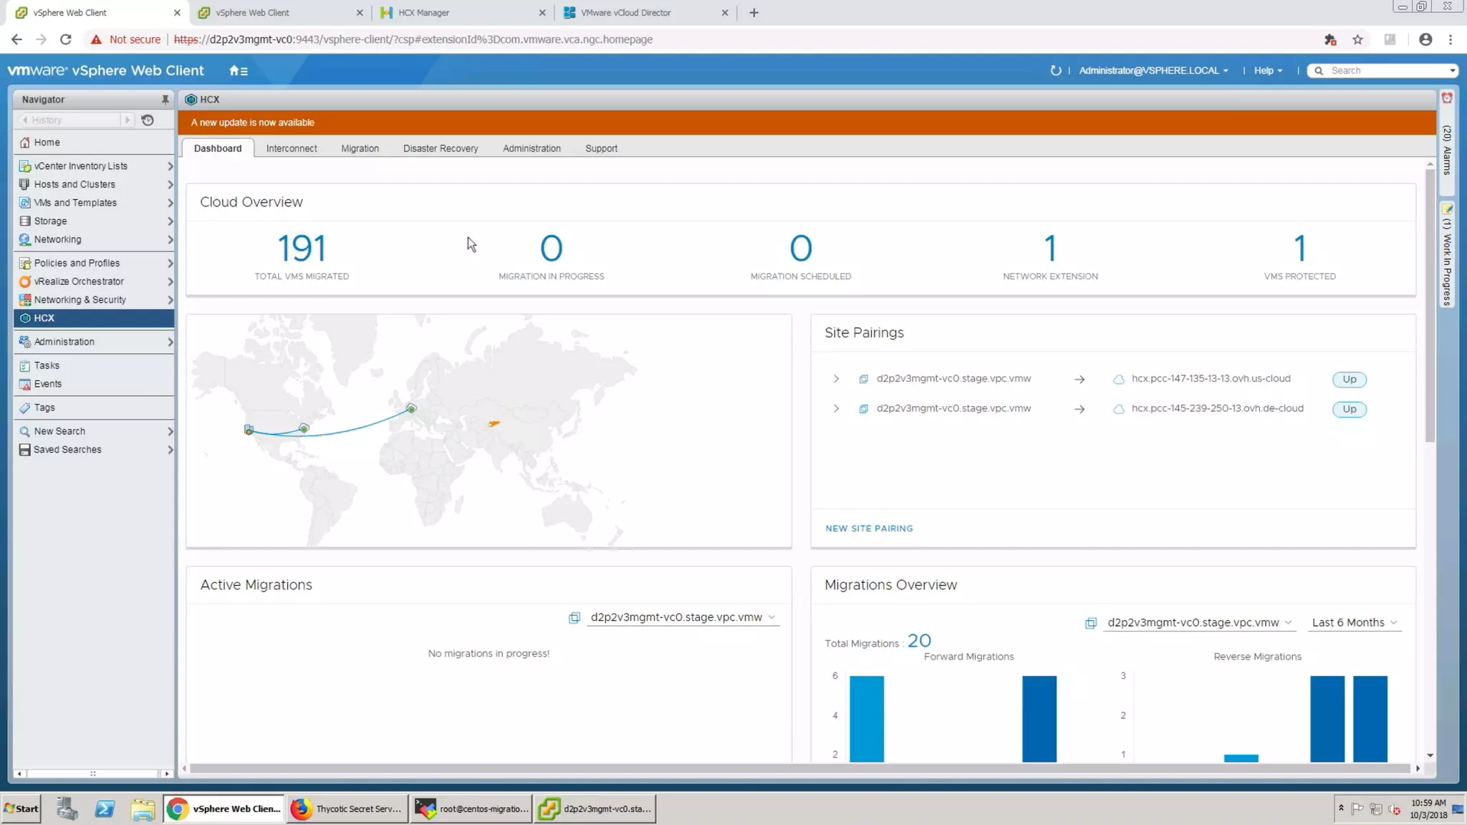Screen dimensions: 1467x825
Task: Open Migrations Overview site dropdown
Action: tap(1198, 622)
